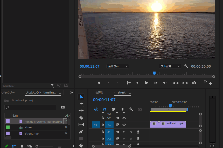Click Mark In bracket button
This screenshot has width=223, height=148.
[109, 83]
